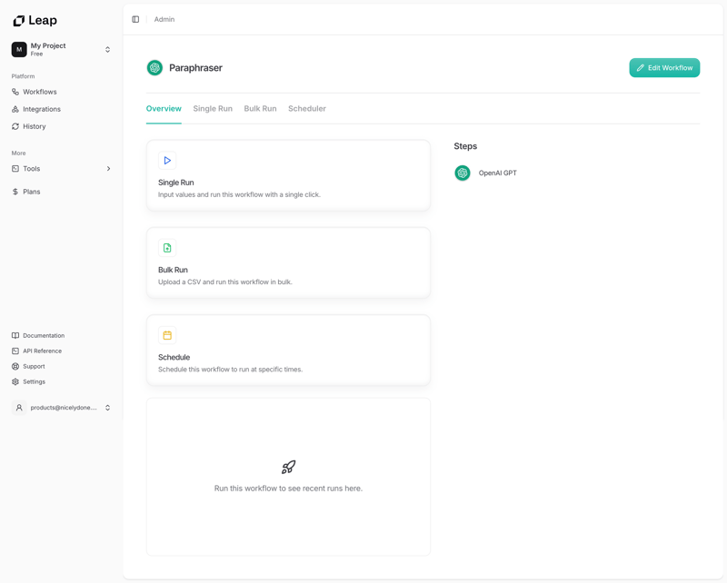Expand the Tools chevron
The width and height of the screenshot is (727, 583).
108,168
